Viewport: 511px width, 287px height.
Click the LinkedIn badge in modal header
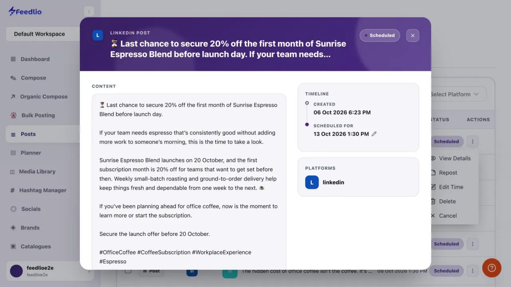(98, 35)
